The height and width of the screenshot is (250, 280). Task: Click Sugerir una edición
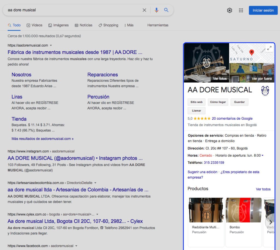(x=202, y=172)
